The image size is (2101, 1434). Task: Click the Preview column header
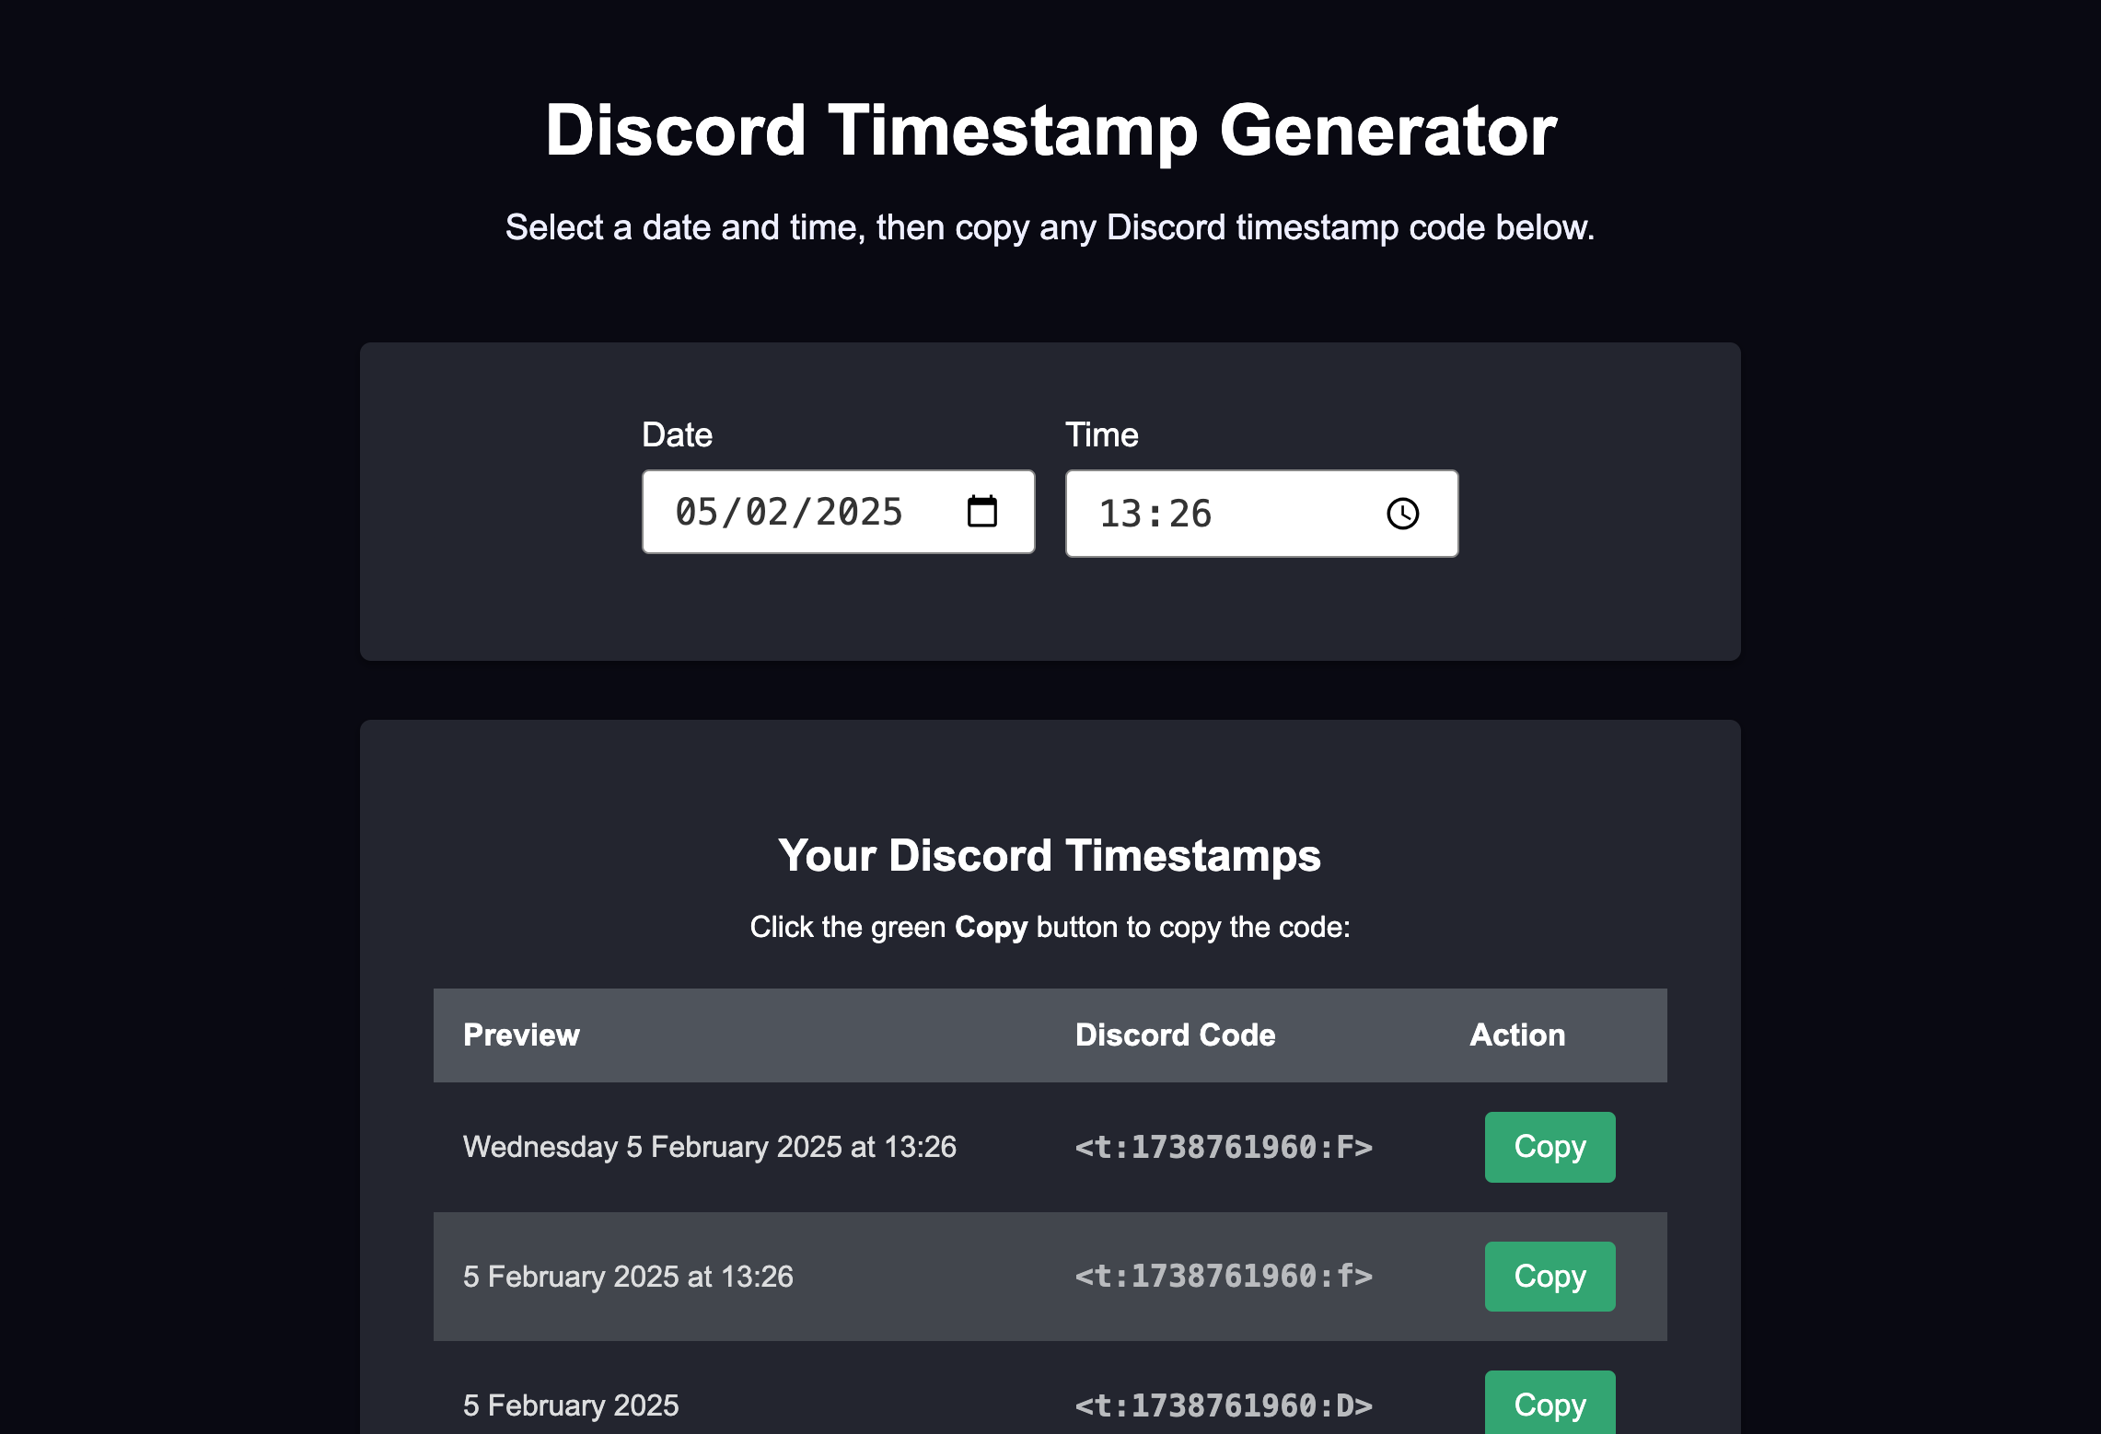(x=521, y=1035)
